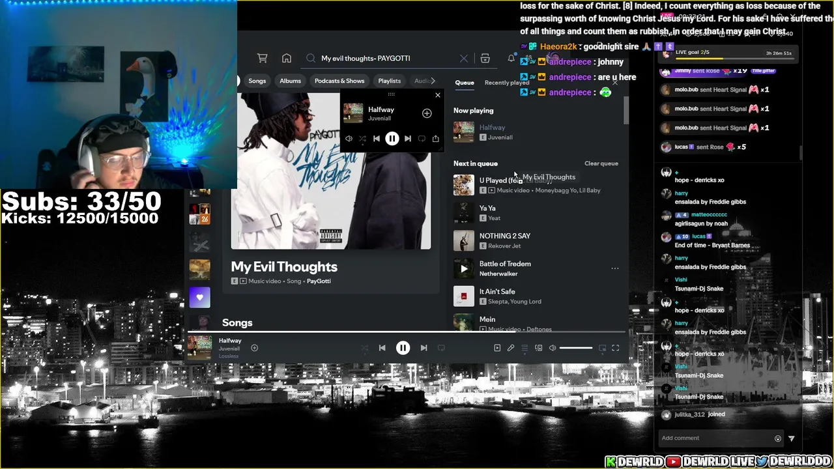This screenshot has width=834, height=469.
Task: Switch to the Recently played tab
Action: [507, 83]
